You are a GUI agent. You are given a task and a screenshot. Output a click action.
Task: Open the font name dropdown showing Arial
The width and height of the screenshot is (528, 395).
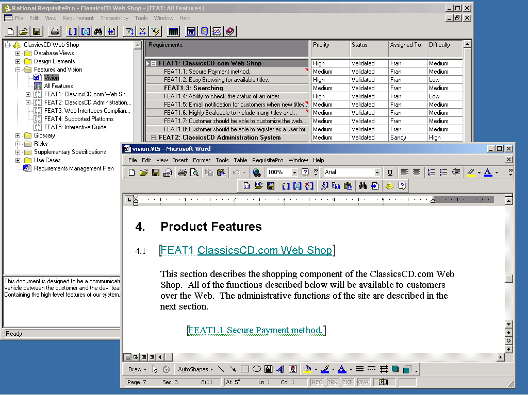coord(377,173)
